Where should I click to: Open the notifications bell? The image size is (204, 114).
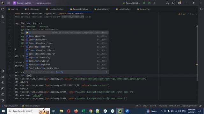point(201,9)
